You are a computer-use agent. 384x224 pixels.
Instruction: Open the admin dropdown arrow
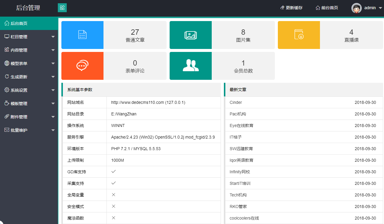coord(381,8)
